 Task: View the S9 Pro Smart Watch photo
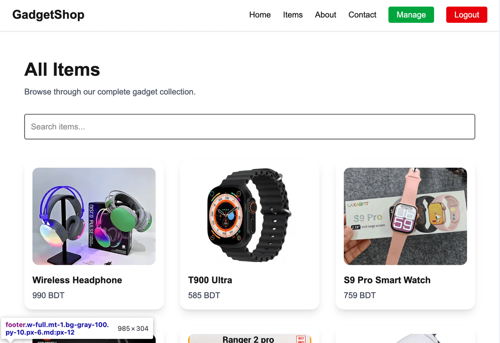[405, 216]
